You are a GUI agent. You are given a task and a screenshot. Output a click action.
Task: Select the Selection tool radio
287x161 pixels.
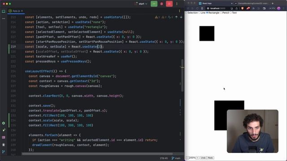[187, 13]
